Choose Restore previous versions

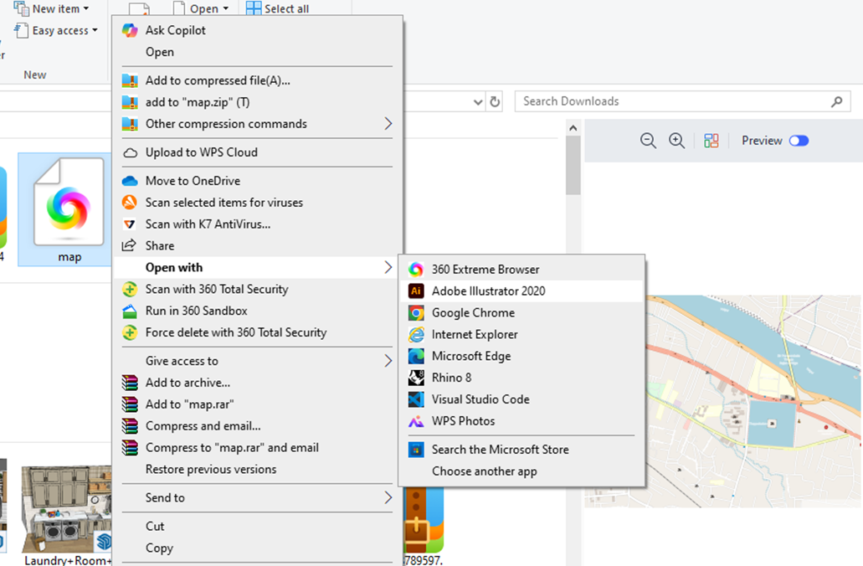pyautogui.click(x=211, y=469)
